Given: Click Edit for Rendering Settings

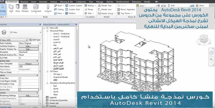Looking at the screenshot, I should [29, 96].
